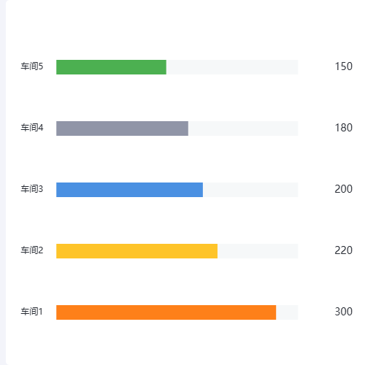Click empty track right of 车间5 bar
This screenshot has height=365, width=365.
point(232,67)
